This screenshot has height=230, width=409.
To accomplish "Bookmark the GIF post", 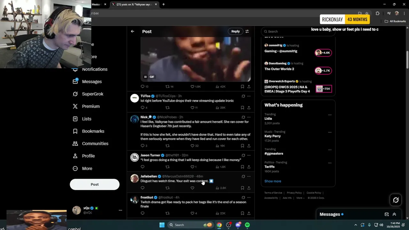I will (243, 87).
